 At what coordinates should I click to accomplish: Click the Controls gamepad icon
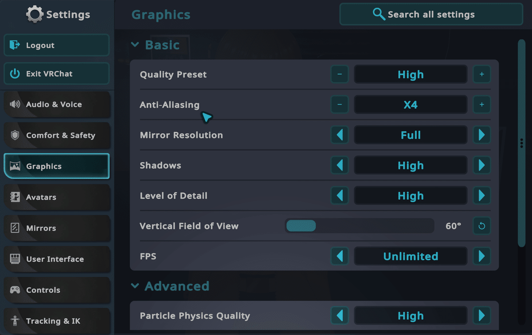tap(15, 290)
